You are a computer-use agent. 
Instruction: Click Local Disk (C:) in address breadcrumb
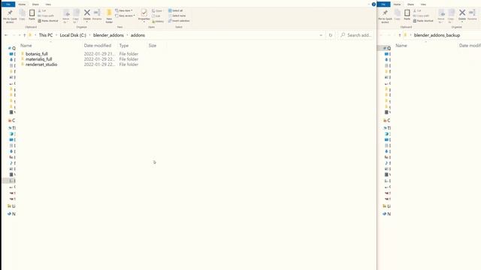(x=73, y=35)
